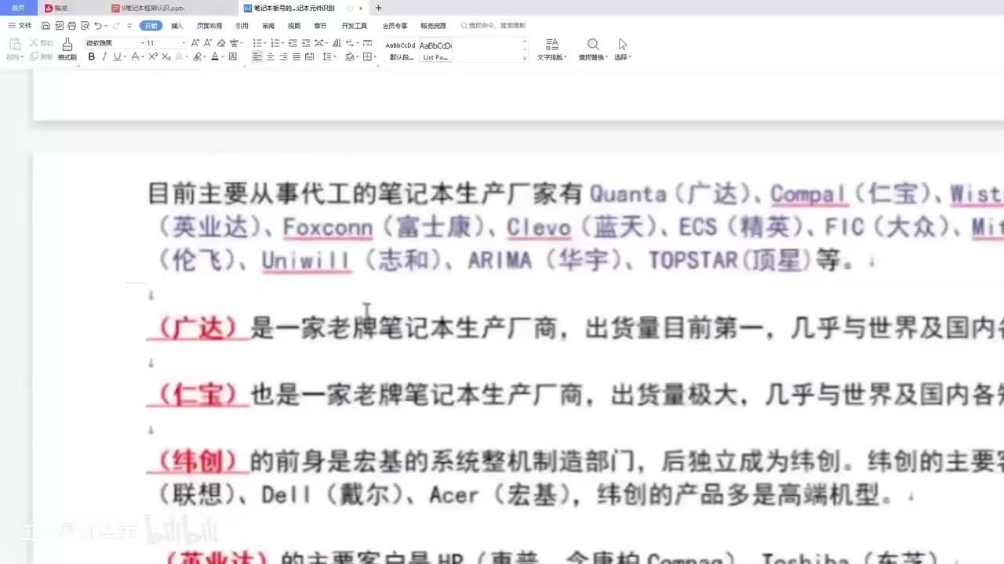Viewport: 1004px width, 564px height.
Task: Expand the styles gallery
Action: 525,58
